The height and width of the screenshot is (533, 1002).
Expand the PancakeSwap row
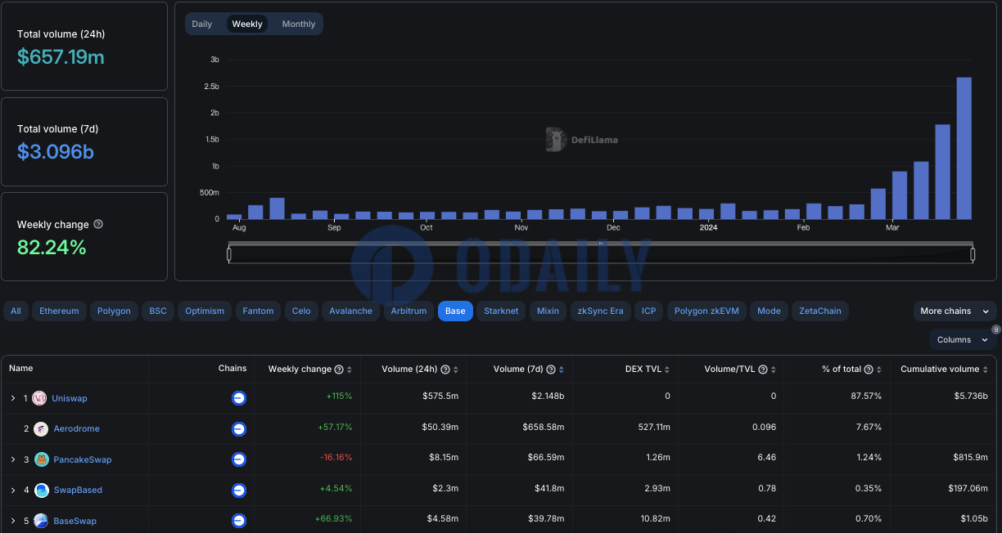point(13,459)
